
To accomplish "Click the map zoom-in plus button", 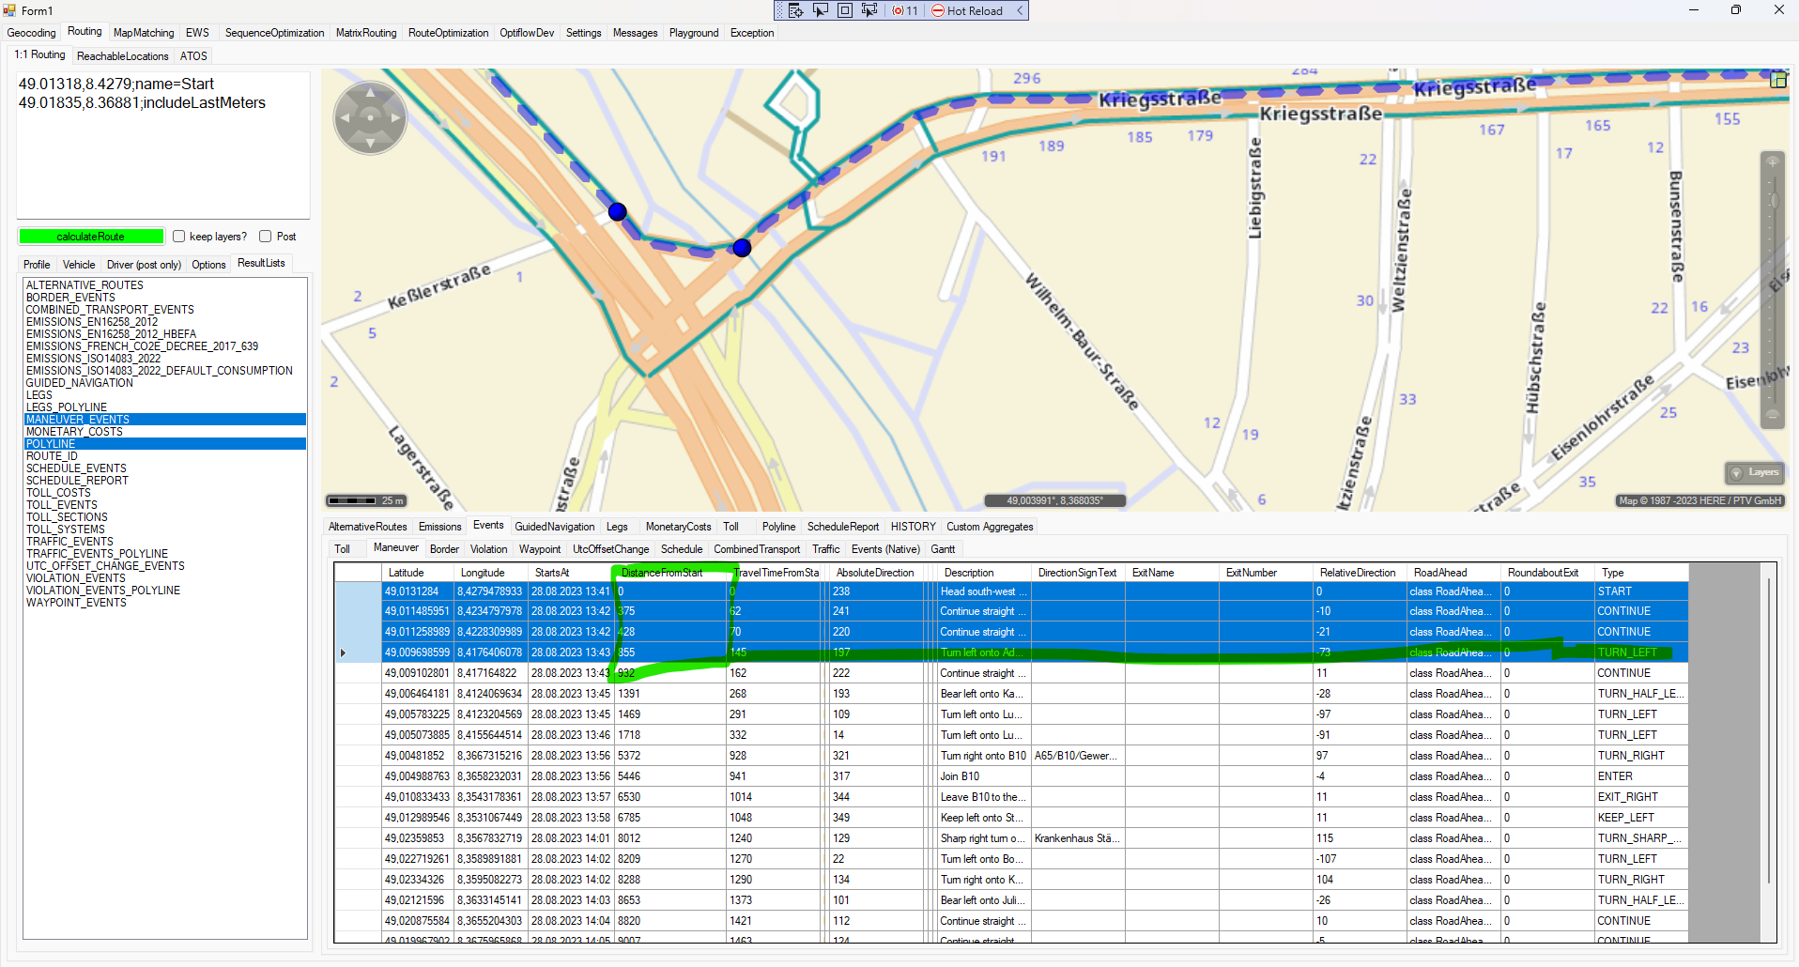I will 1773,162.
